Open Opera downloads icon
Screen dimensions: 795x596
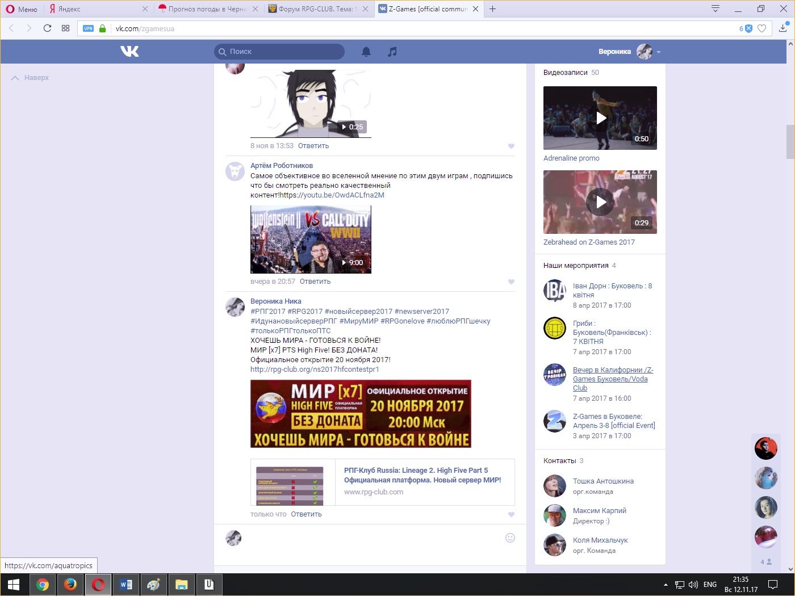point(783,28)
